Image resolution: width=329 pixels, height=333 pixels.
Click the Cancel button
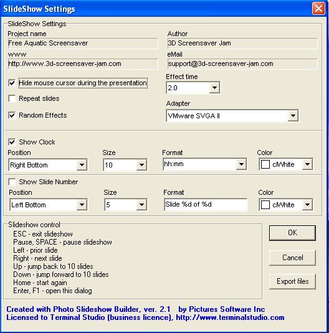(292, 258)
